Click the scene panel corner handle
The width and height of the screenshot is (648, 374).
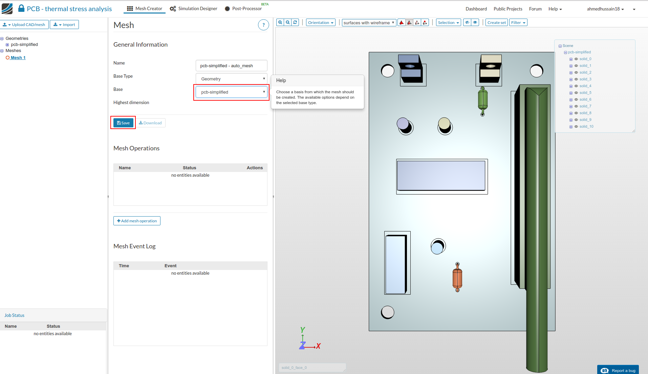[633, 131]
